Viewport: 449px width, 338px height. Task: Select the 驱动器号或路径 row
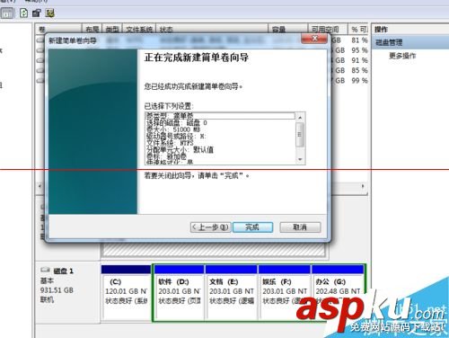[220, 136]
